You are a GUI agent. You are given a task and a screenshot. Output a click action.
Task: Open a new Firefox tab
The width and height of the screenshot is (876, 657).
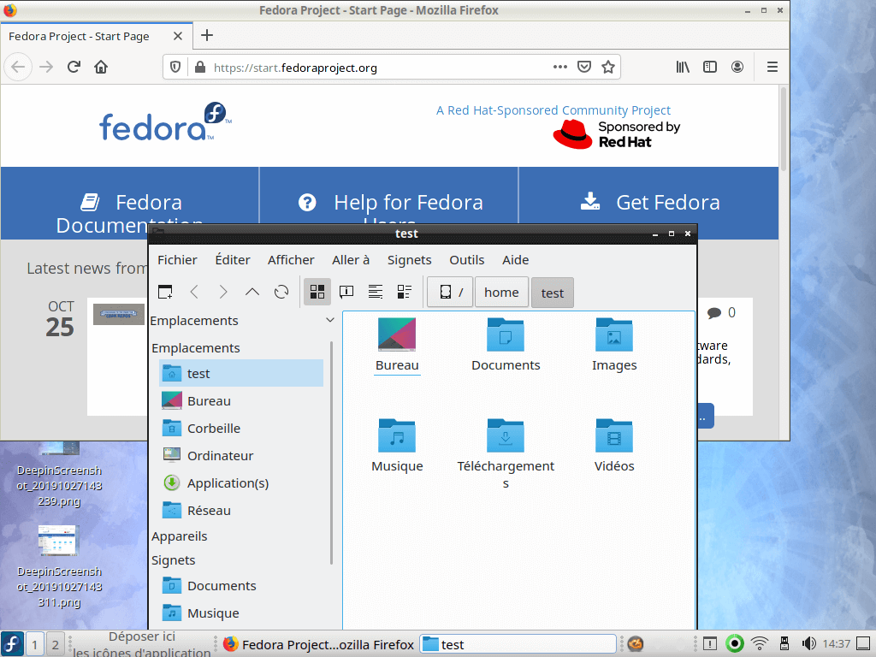click(x=207, y=35)
